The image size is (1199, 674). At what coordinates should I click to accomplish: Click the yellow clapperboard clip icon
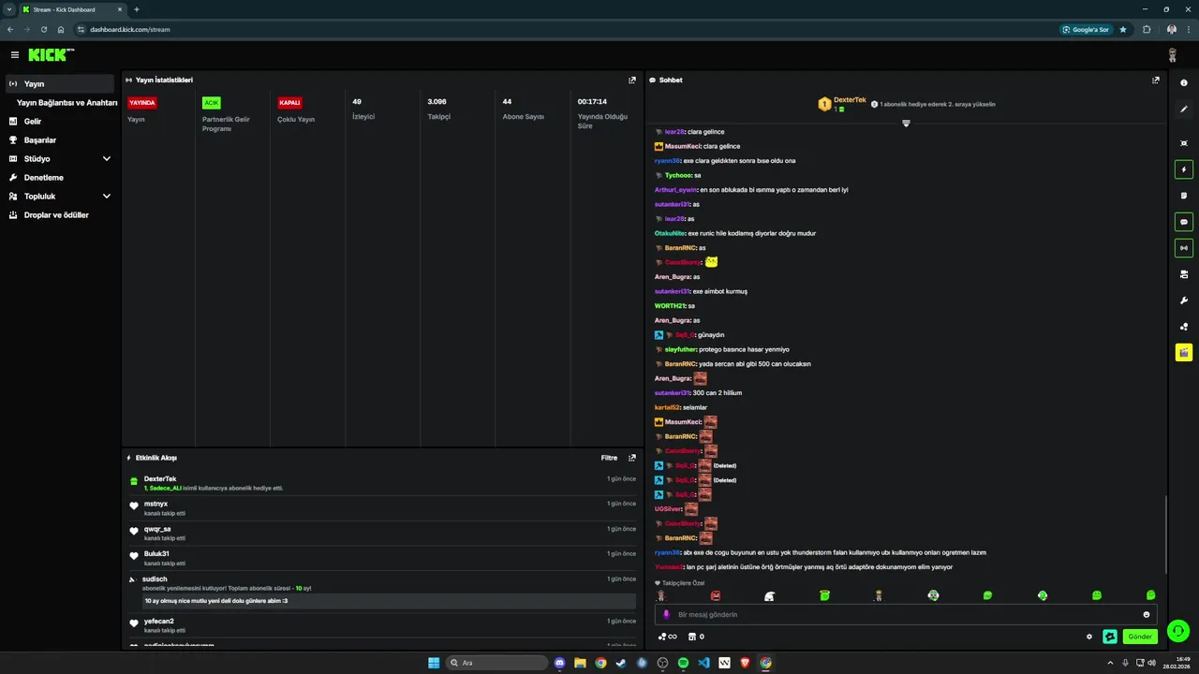pyautogui.click(x=1184, y=353)
